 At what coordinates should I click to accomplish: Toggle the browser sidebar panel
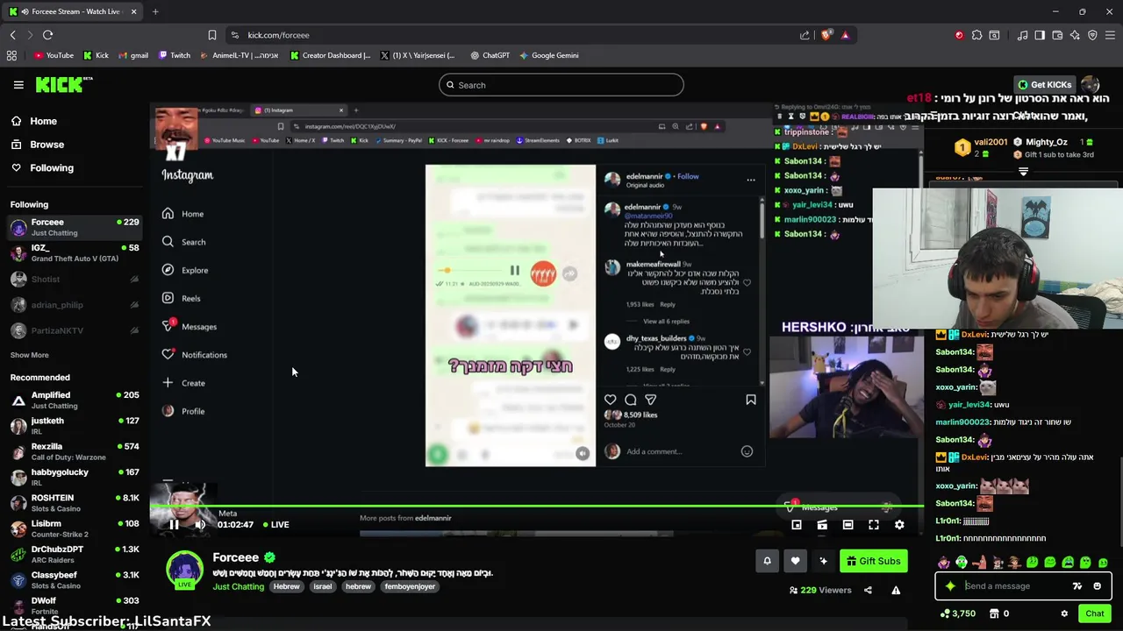click(x=1040, y=35)
